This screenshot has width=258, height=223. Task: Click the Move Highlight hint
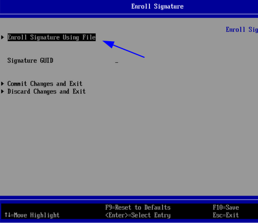click(32, 215)
